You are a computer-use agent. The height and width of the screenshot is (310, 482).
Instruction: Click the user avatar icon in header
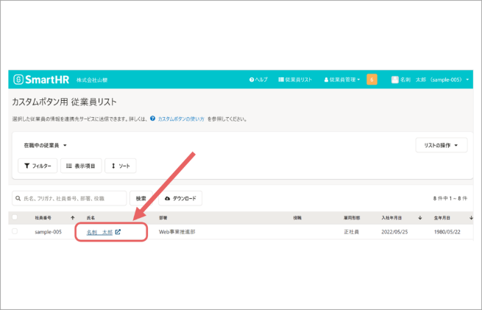click(x=395, y=80)
